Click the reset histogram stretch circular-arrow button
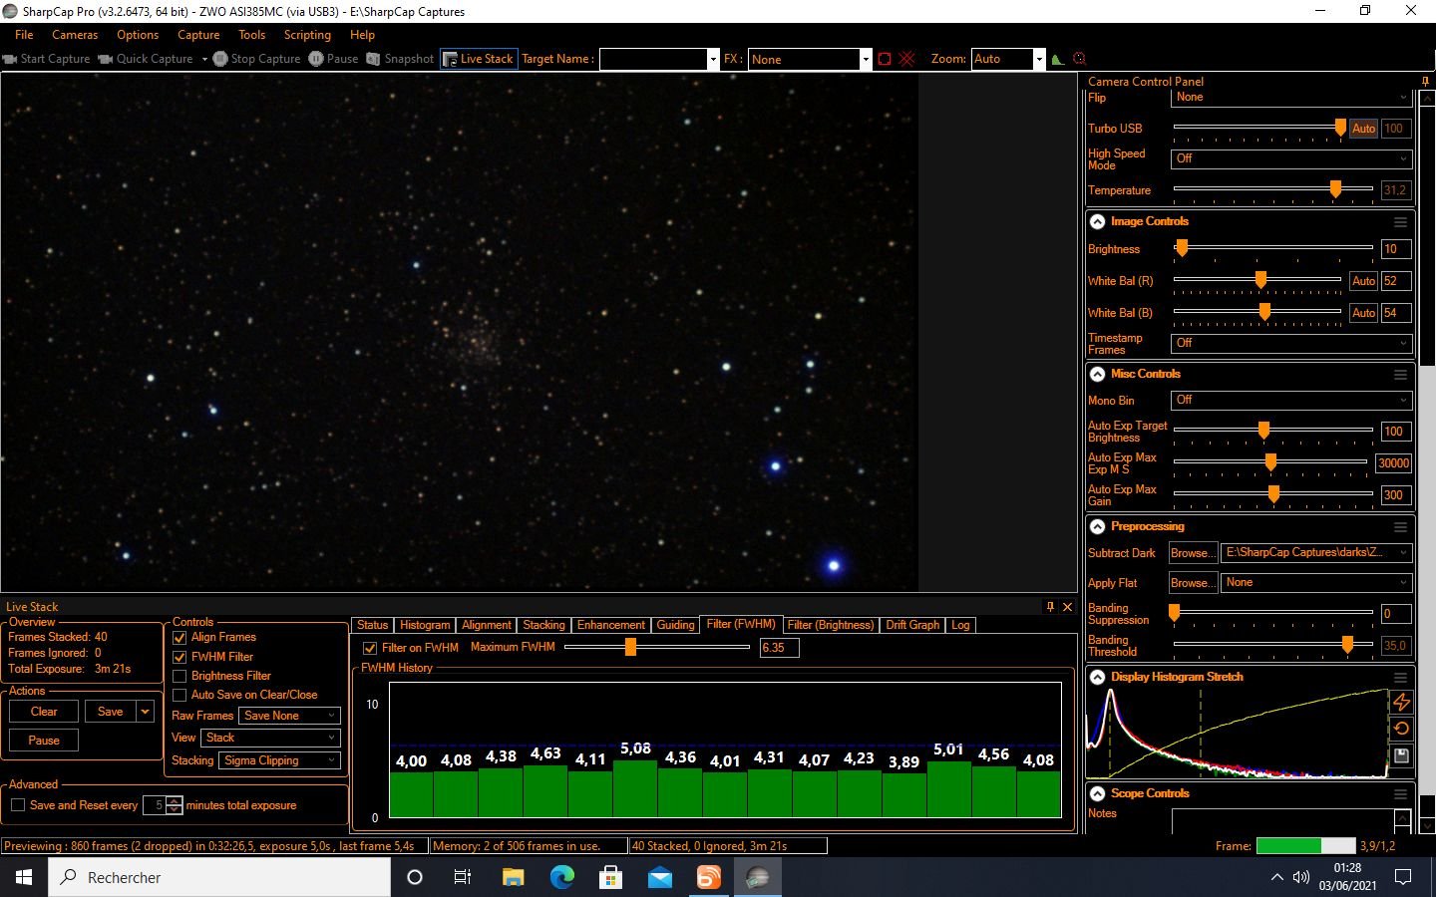The image size is (1436, 897). coord(1401,729)
